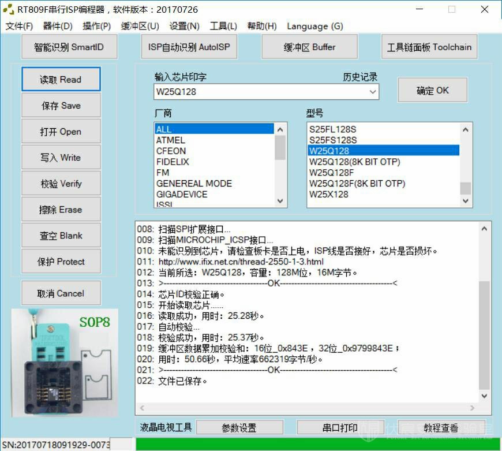Click log horizontal scroll right arrow
Viewport: 502px width, 451px height.
point(472,408)
